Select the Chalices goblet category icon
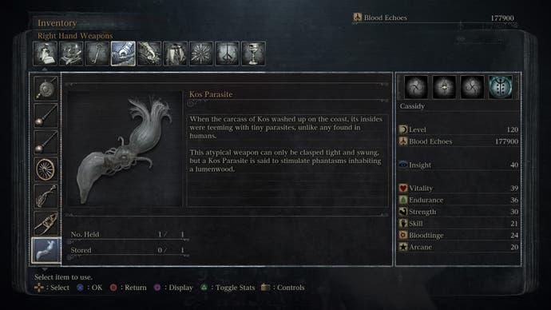This screenshot has width=551, height=310. coord(253,54)
